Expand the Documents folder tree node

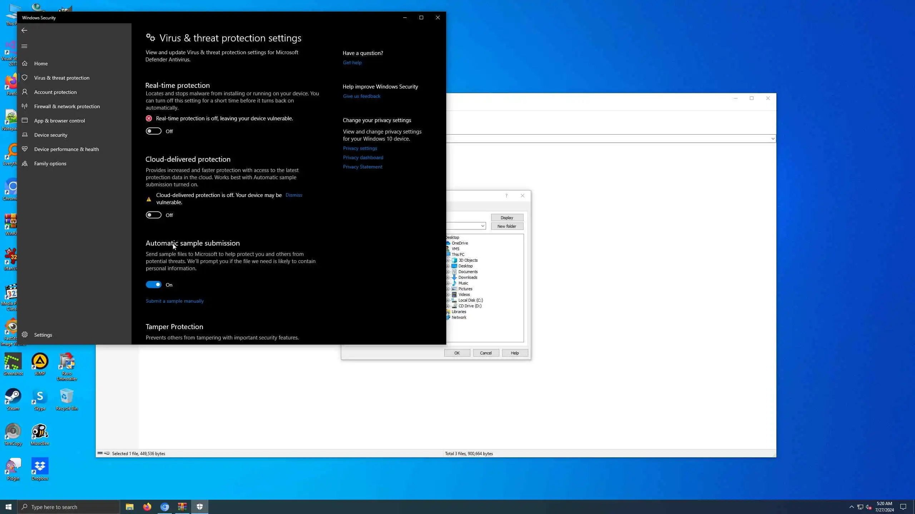coord(448,272)
